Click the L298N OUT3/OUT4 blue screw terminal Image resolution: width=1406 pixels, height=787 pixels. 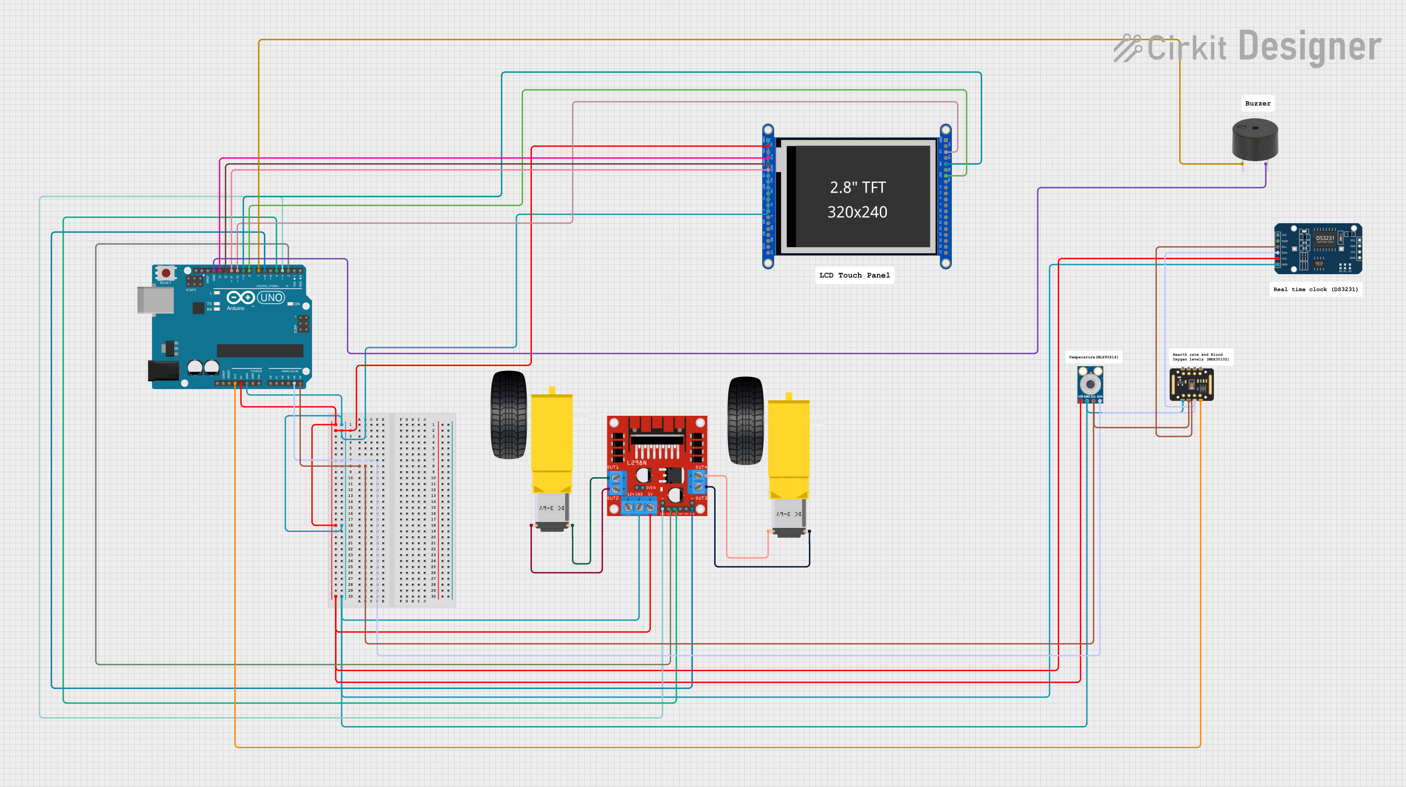(x=697, y=481)
